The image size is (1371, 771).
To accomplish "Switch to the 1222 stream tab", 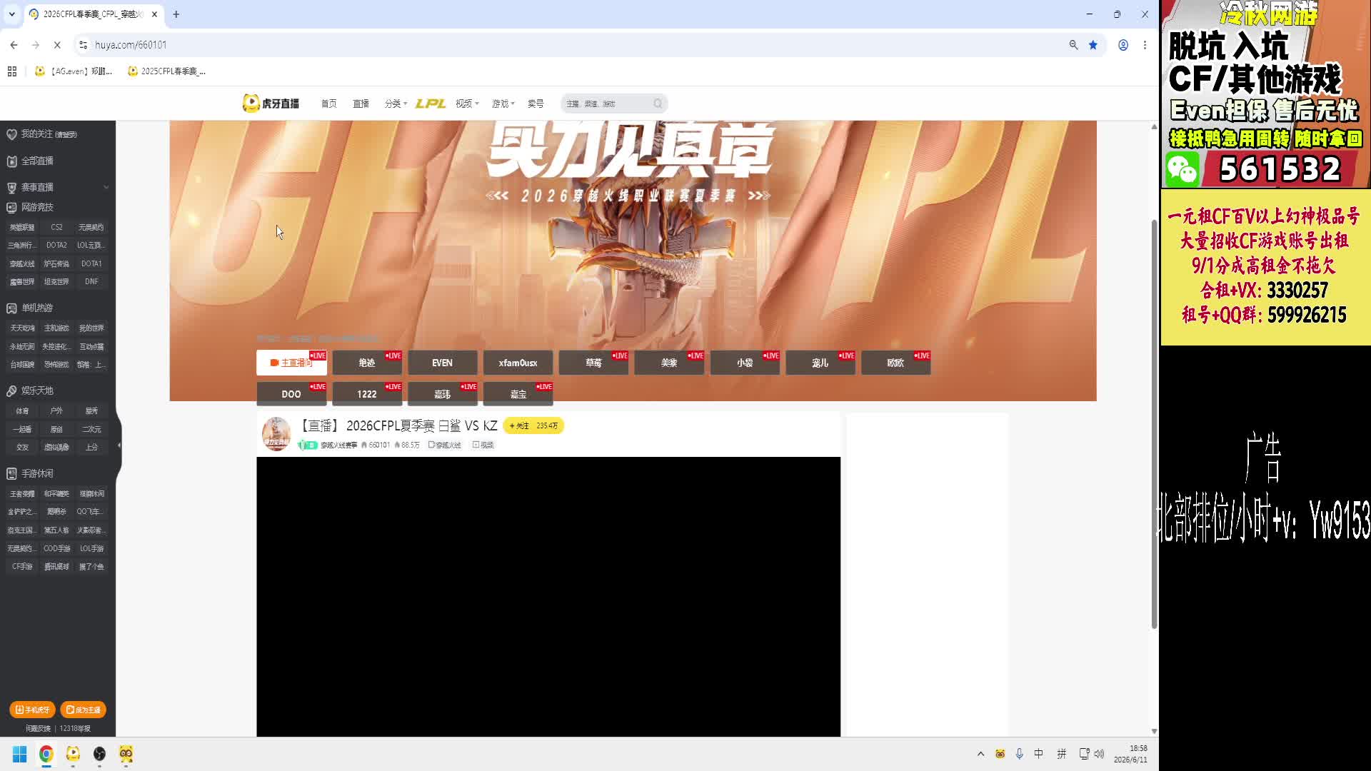I will (x=367, y=394).
